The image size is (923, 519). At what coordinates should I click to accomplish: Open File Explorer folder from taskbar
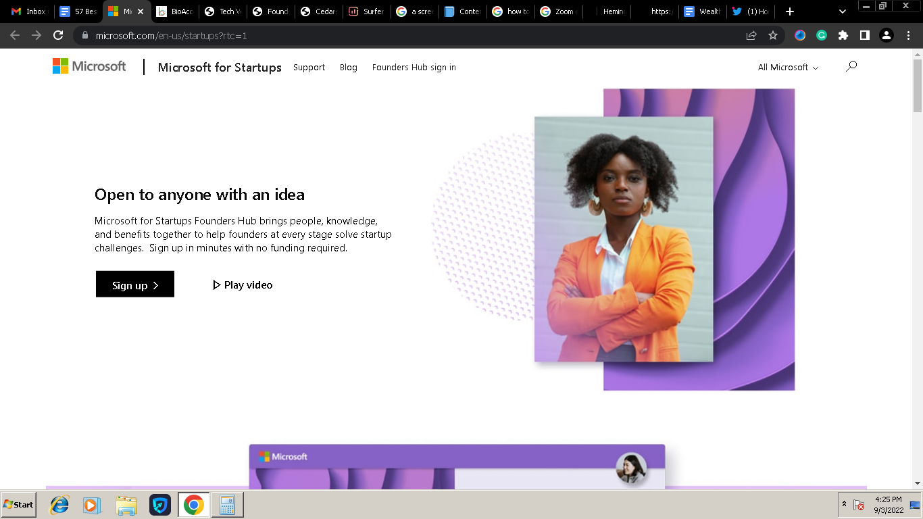pyautogui.click(x=126, y=505)
